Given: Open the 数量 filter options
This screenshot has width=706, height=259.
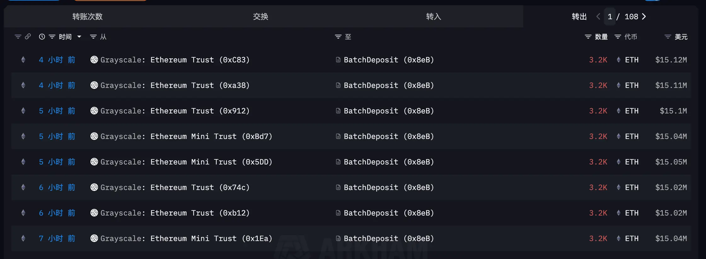Looking at the screenshot, I should pyautogui.click(x=588, y=37).
